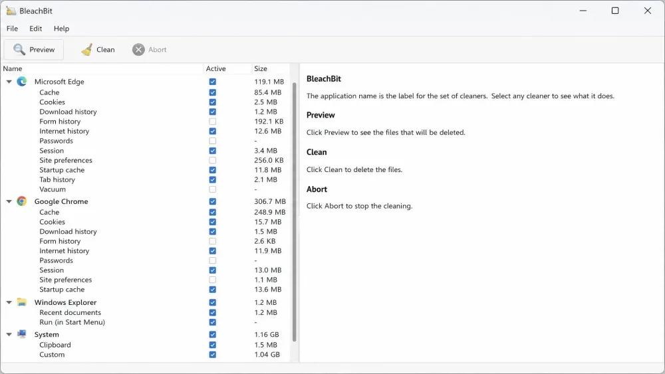Click the 306.7 MB size value
Image resolution: width=665 pixels, height=374 pixels.
click(x=270, y=201)
